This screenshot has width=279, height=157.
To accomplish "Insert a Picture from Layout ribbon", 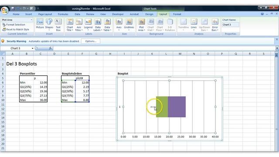I will (x=40, y=24).
